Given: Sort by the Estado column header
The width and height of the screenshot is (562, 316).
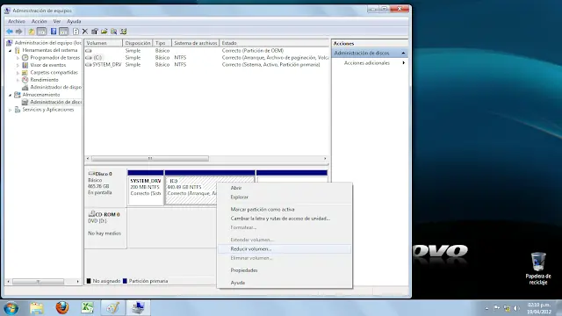Looking at the screenshot, I should click(274, 43).
